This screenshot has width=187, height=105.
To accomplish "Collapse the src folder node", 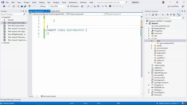I will 149,38.
